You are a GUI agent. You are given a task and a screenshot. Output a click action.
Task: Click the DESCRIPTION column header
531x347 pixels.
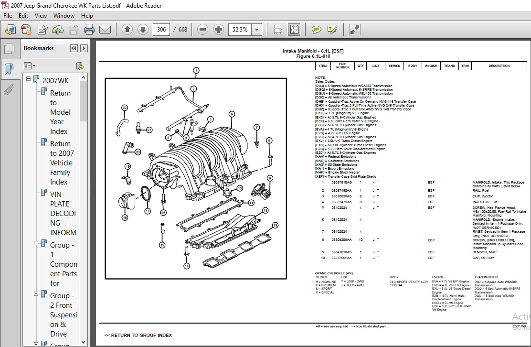tap(499, 66)
